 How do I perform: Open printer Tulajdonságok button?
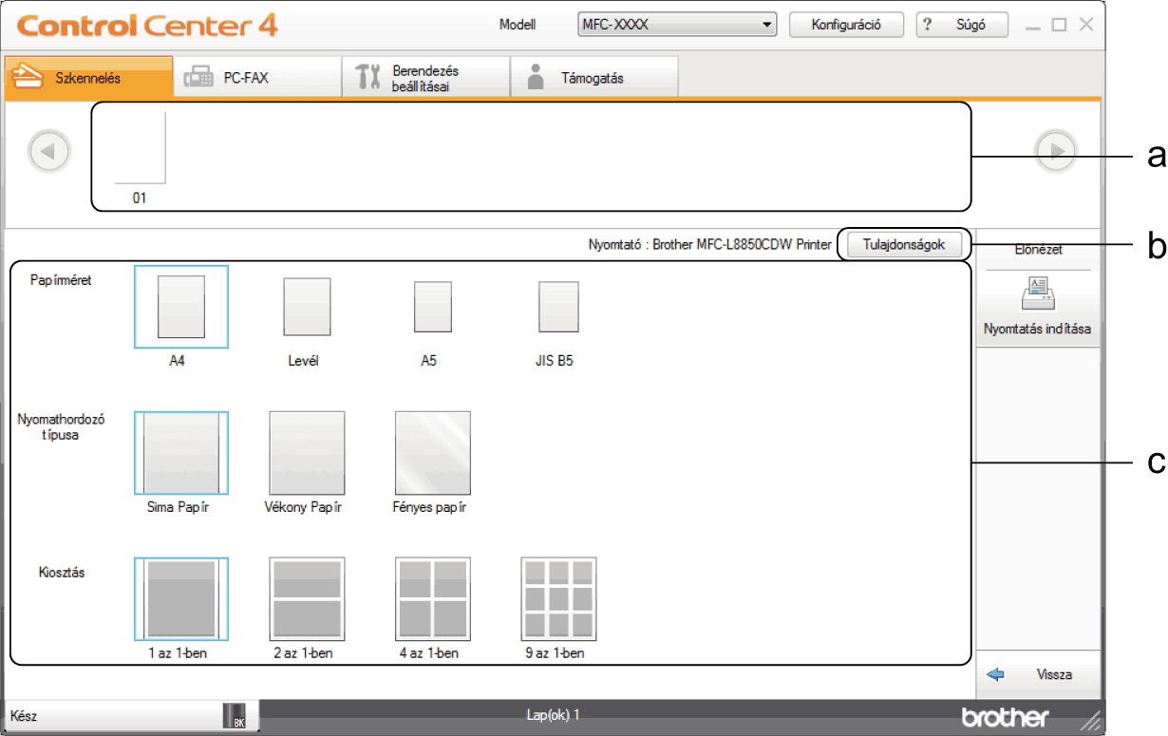tap(903, 244)
